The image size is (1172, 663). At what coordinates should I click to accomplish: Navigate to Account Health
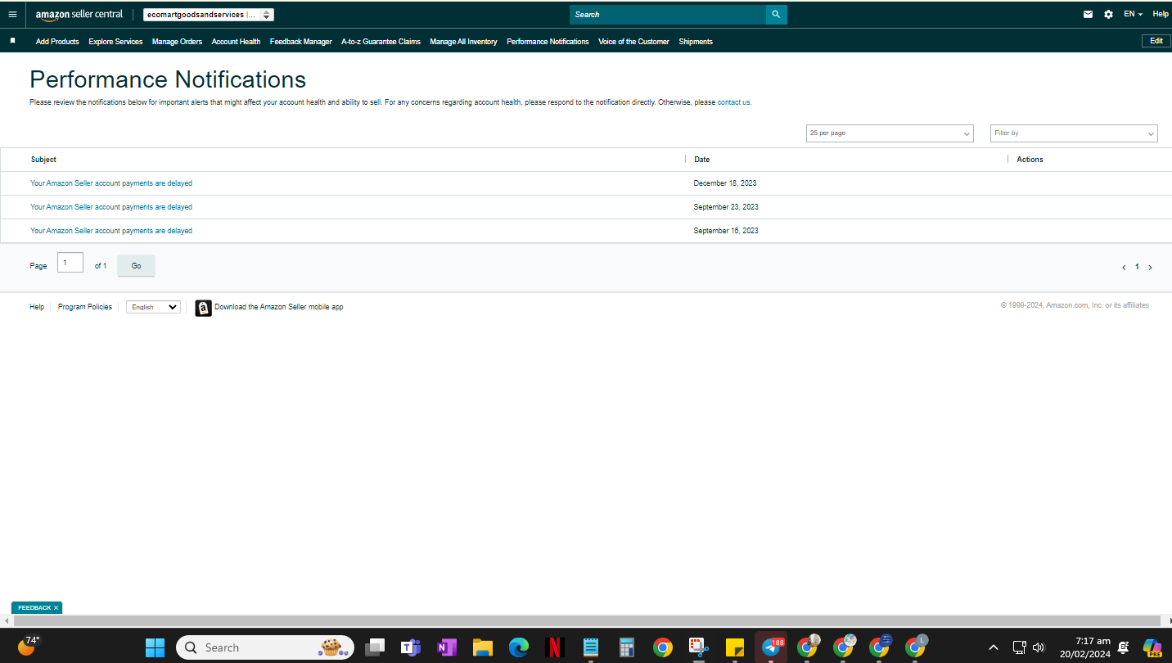point(236,42)
